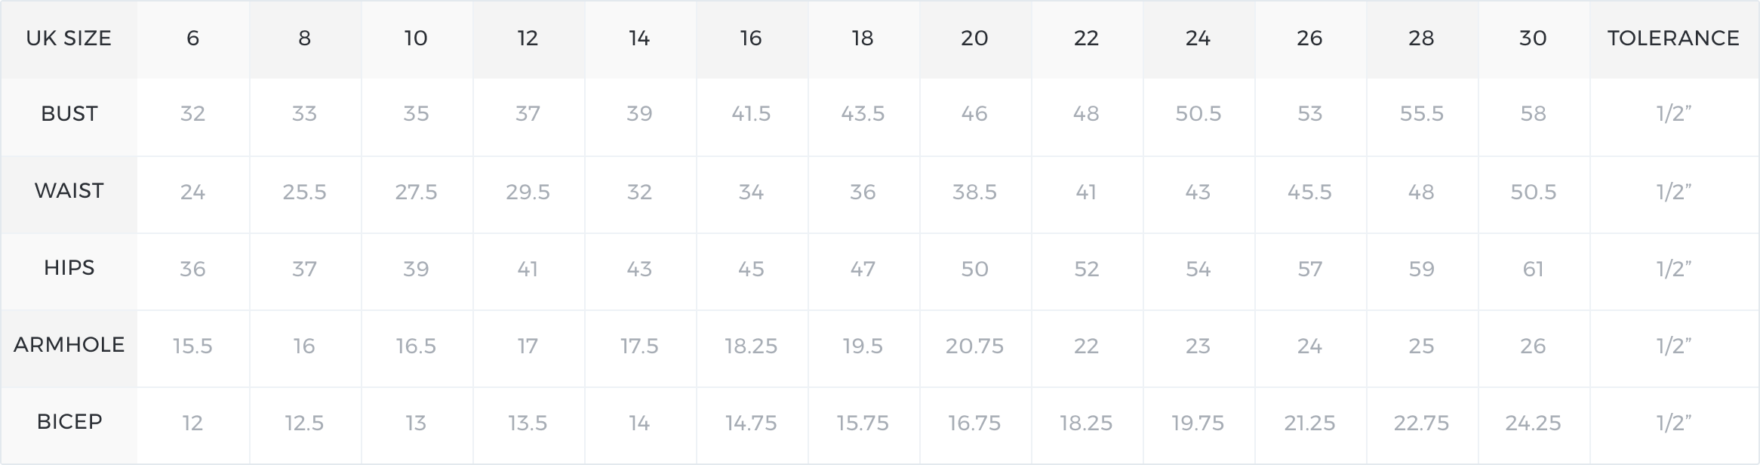Click the TOLERANCE column header
This screenshot has width=1760, height=465.
coord(1673,38)
